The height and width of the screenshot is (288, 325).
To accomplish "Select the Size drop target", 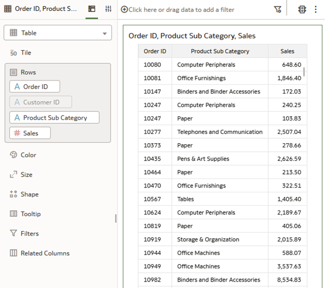I will (26, 175).
